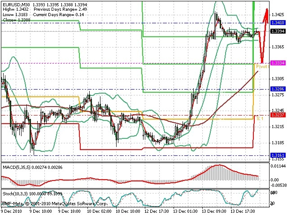Click the blue 1.3161 price label
The height and width of the screenshot is (215, 287).
tap(278, 155)
